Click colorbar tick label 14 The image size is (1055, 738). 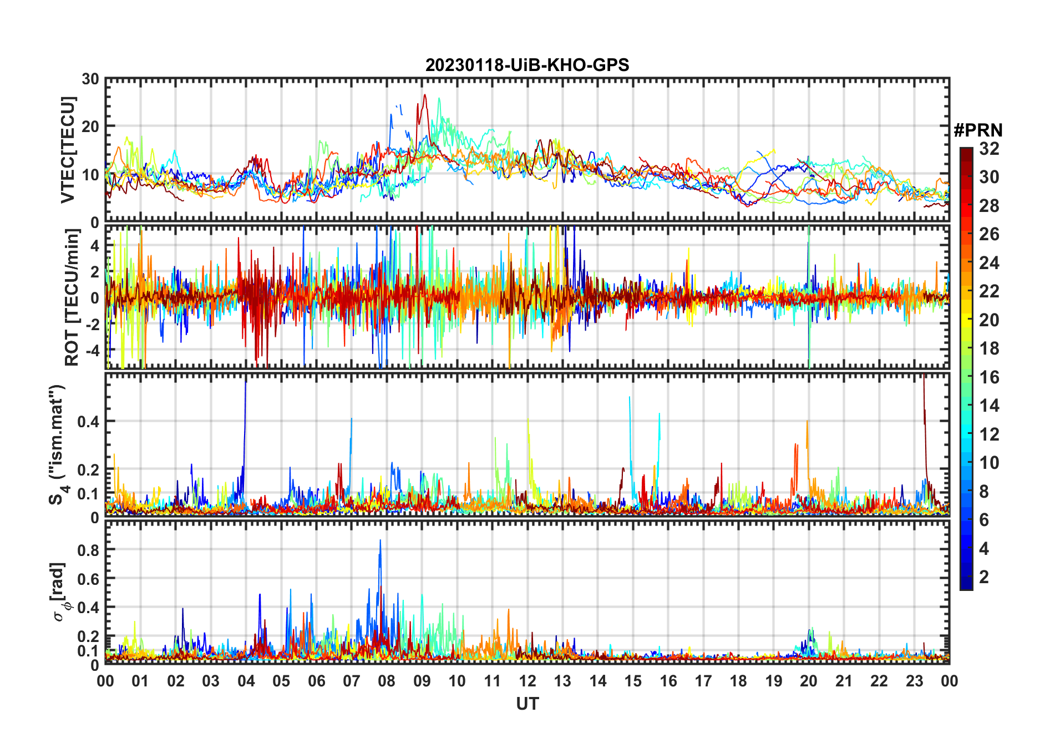[989, 406]
